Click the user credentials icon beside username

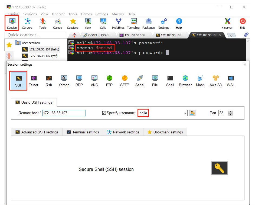[192, 113]
